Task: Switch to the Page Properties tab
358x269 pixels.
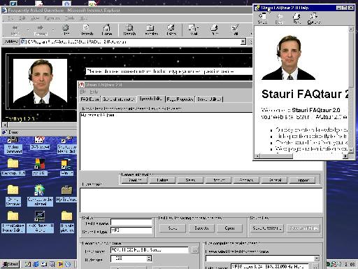Action: click(180, 99)
